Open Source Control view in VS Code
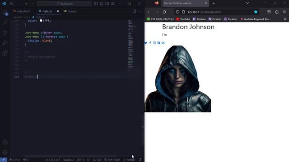The height and width of the screenshot is (162, 289). pos(5,33)
